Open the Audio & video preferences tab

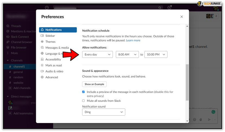[x=54, y=71]
